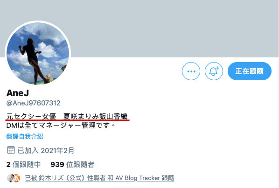Viewport: 279px width, 188px height.
Task: Click the number 939 in followers count
Action: pyautogui.click(x=57, y=165)
